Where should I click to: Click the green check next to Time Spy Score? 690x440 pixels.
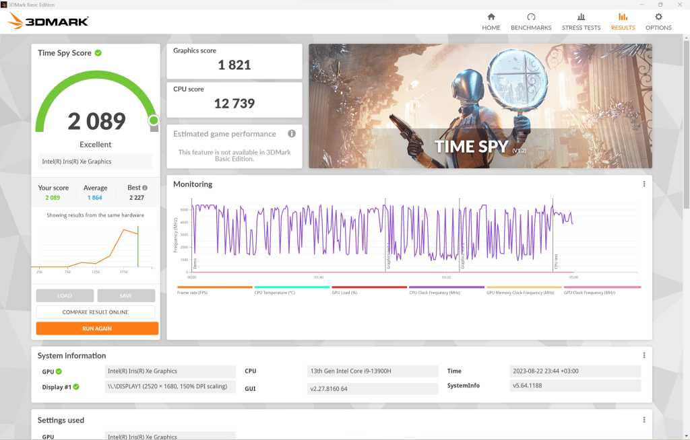98,52
